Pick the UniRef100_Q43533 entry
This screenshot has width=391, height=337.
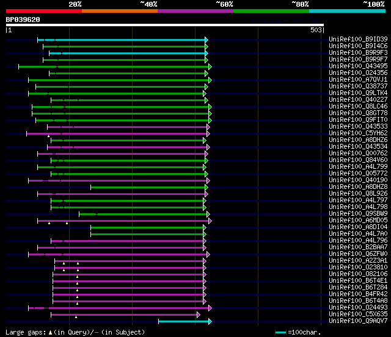point(358,127)
